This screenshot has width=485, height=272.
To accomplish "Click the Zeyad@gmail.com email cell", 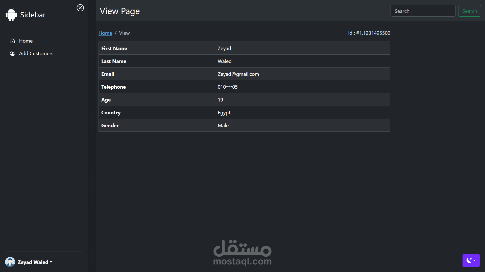I will click(238, 74).
